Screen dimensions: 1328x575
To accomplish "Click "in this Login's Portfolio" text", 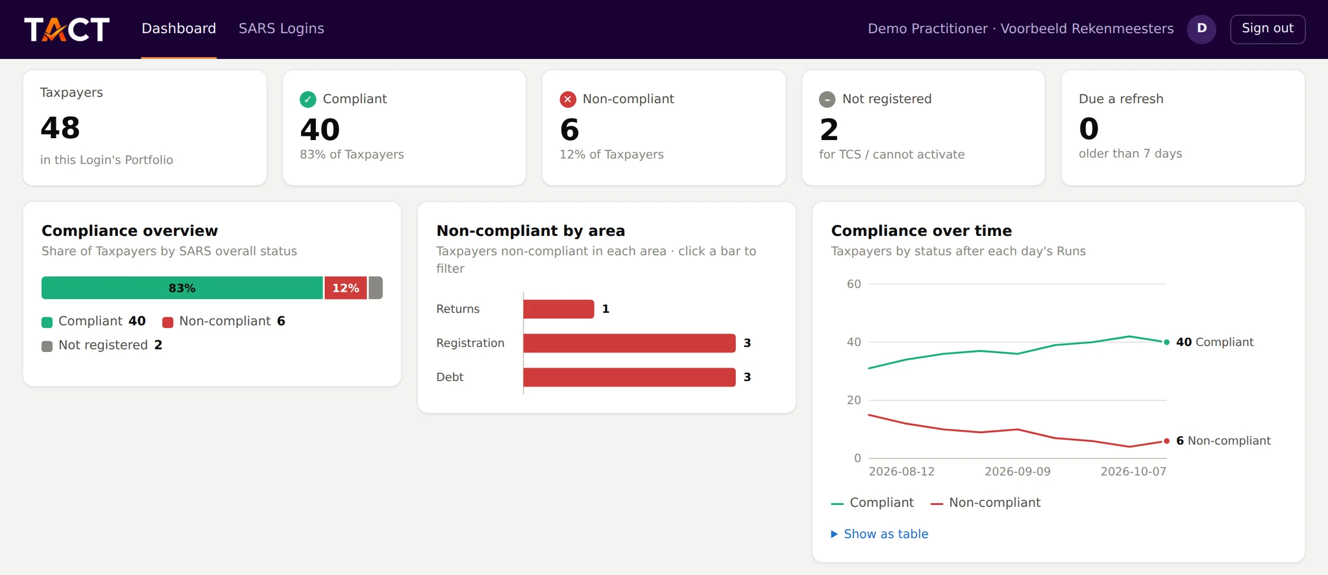I will (x=106, y=160).
